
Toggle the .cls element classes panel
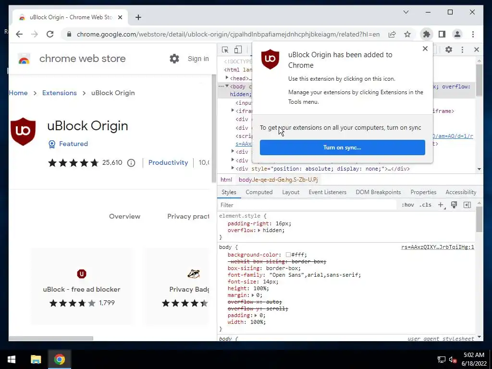coord(425,205)
